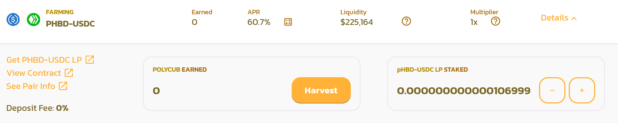Click external link icon beside Get PHBD-USDC LP
Viewport: 618px width, 127px height.
[90, 60]
